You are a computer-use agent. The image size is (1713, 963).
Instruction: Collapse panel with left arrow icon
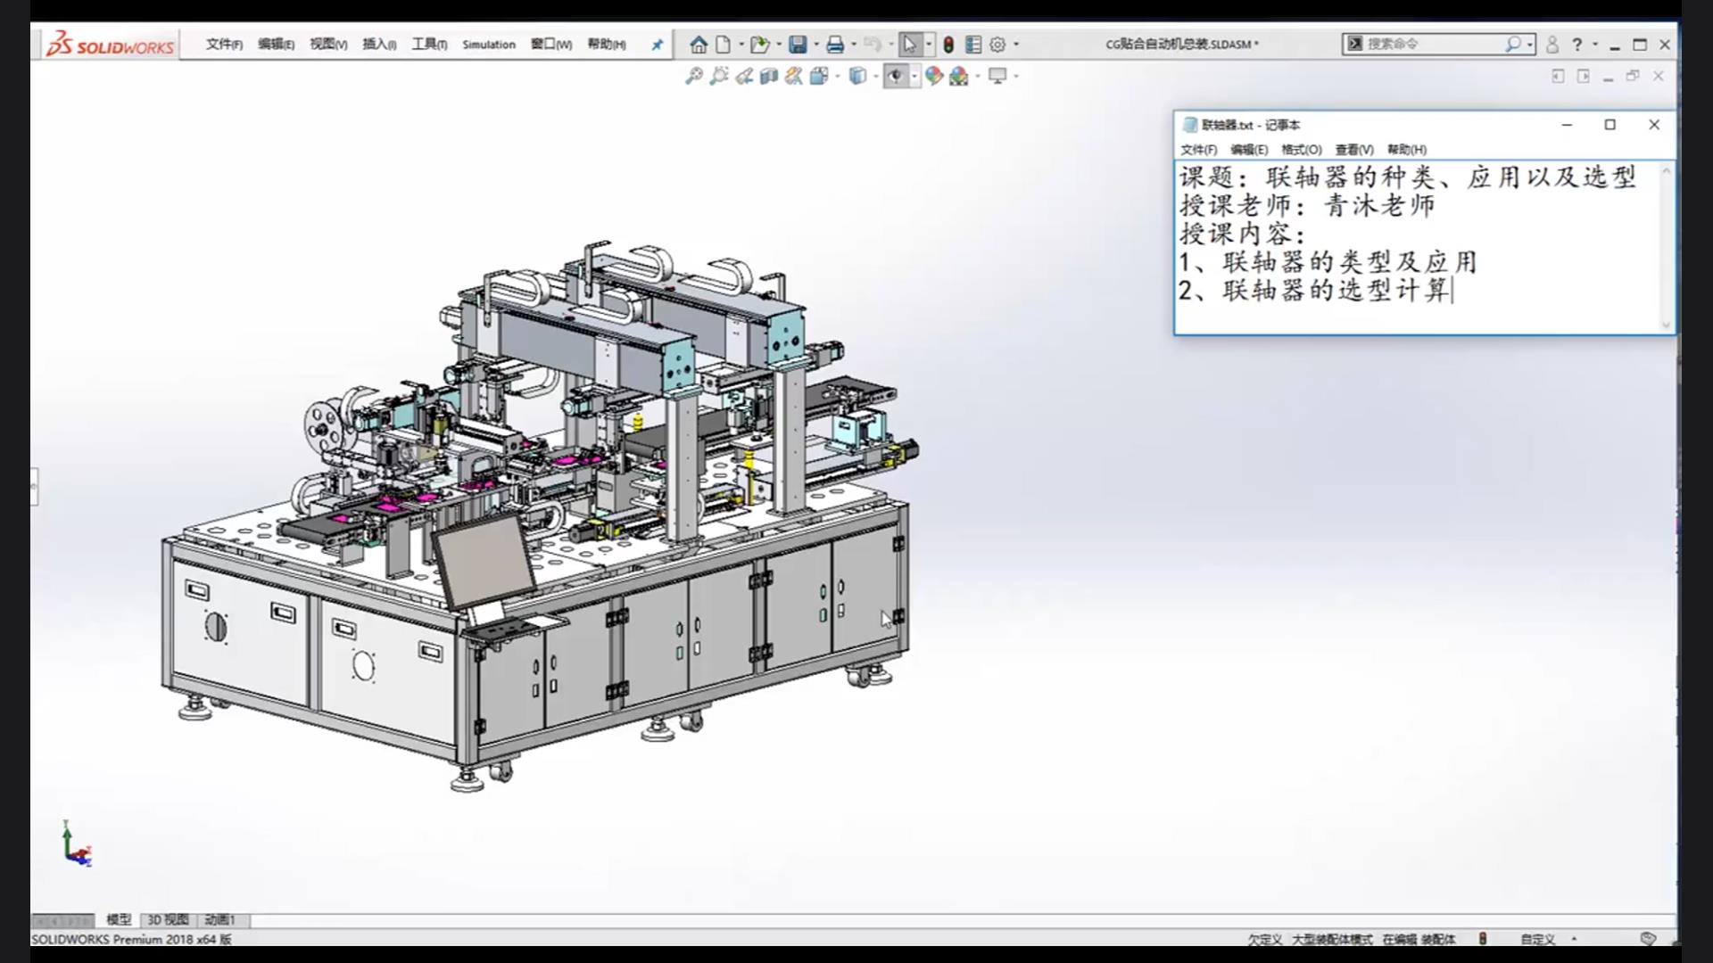point(1558,76)
